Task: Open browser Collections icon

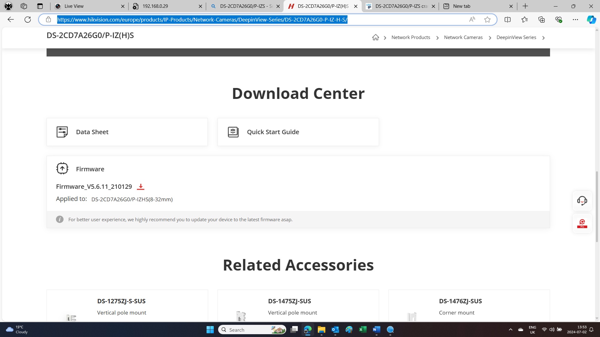Action: tap(542, 20)
